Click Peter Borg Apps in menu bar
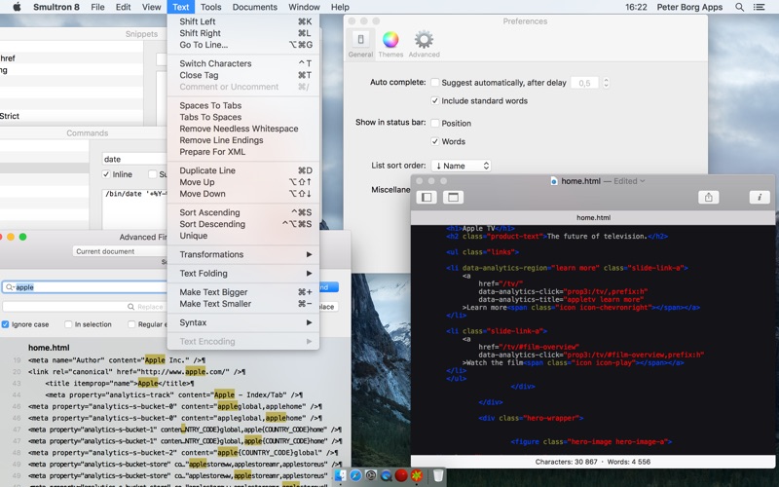The image size is (779, 487). (x=689, y=7)
